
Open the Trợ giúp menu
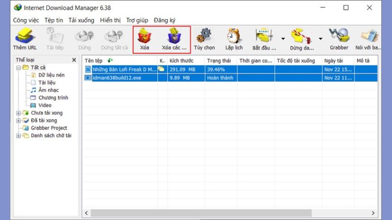point(137,20)
